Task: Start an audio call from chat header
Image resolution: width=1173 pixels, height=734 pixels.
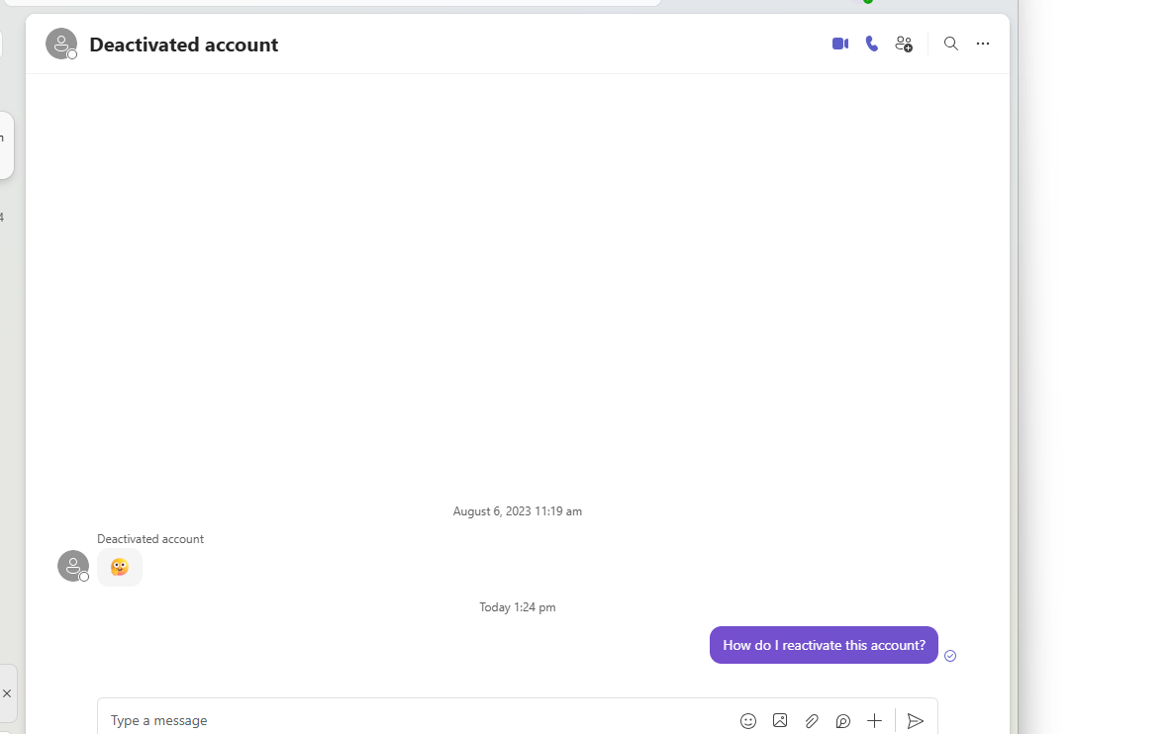Action: [871, 45]
